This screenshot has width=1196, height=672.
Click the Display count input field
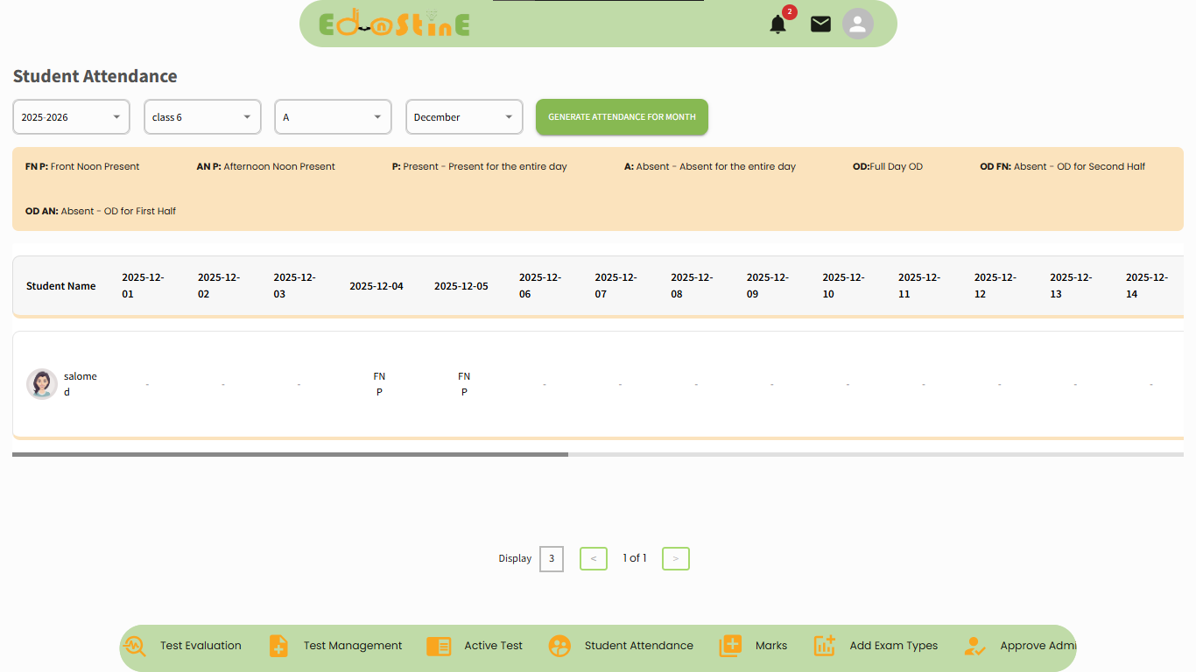click(x=552, y=558)
